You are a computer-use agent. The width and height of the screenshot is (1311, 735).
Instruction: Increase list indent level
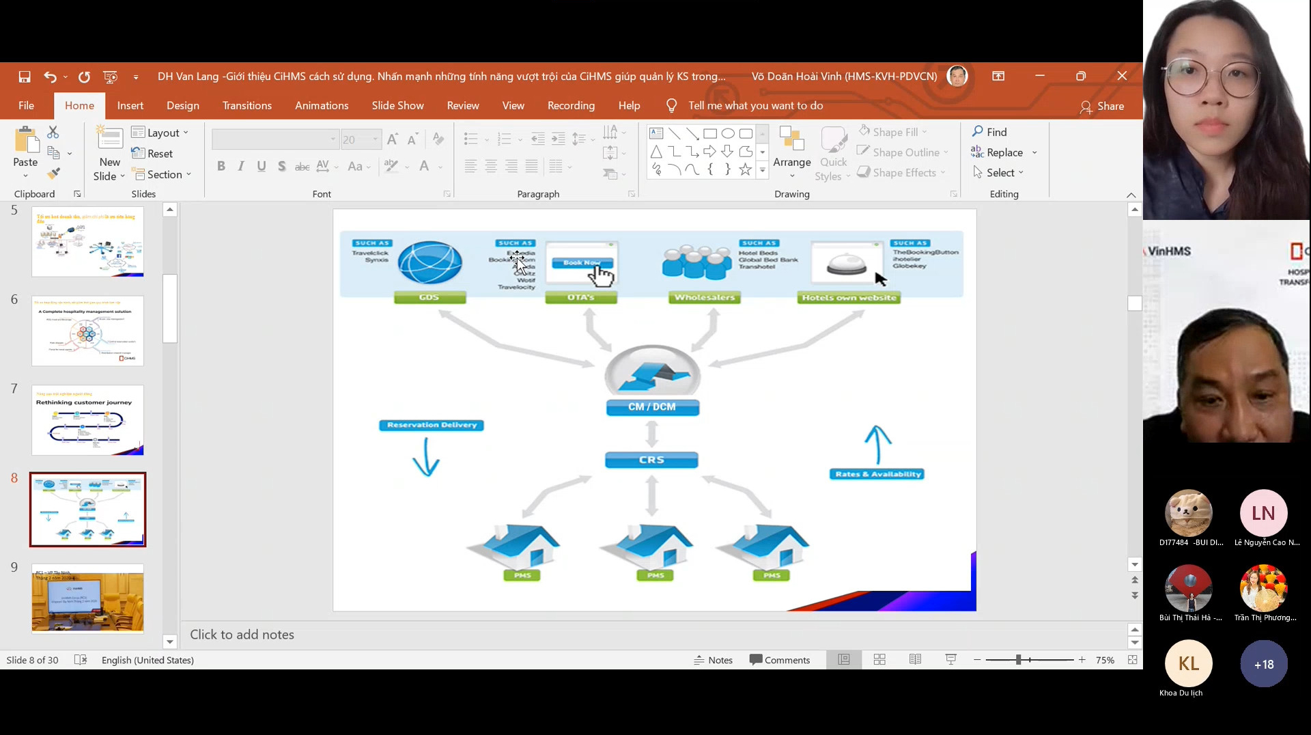559,139
